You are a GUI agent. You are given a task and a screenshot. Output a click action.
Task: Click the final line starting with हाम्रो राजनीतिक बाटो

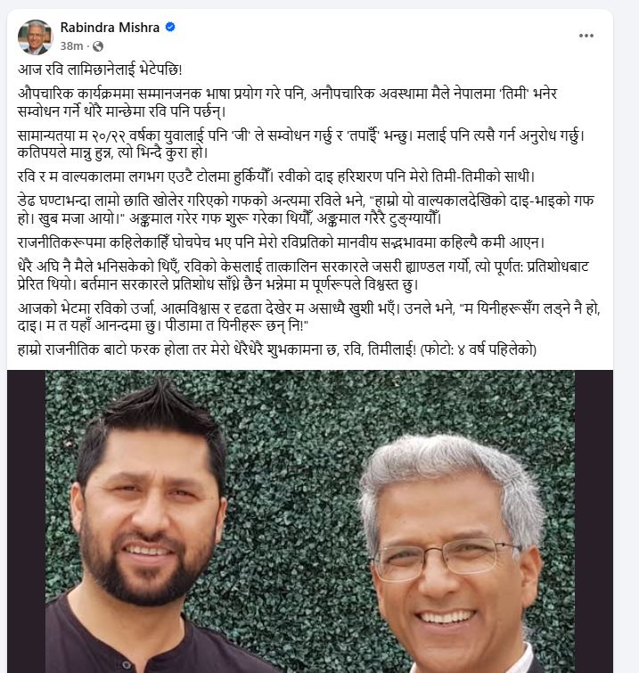point(277,349)
